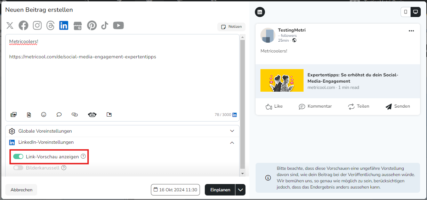This screenshot has height=200, width=427.
Task: Select the LinkedIn network tab
Action: tap(64, 25)
